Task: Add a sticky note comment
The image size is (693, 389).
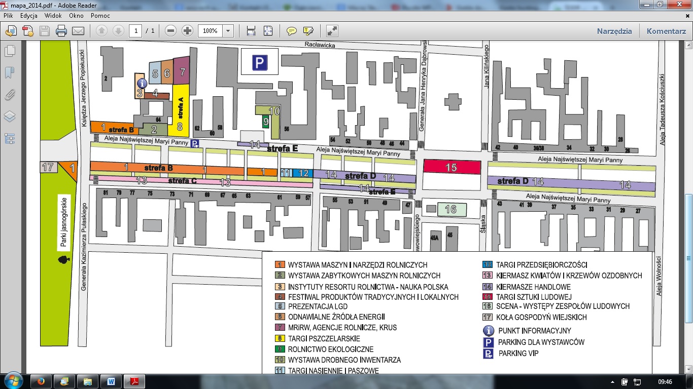Action: click(x=291, y=31)
